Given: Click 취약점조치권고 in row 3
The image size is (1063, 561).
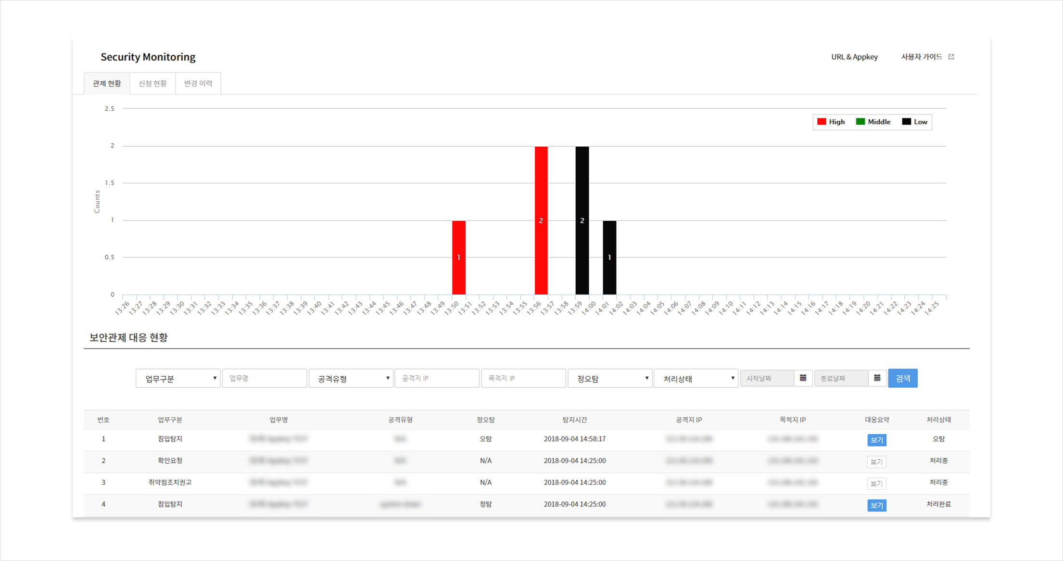Looking at the screenshot, I should (170, 482).
